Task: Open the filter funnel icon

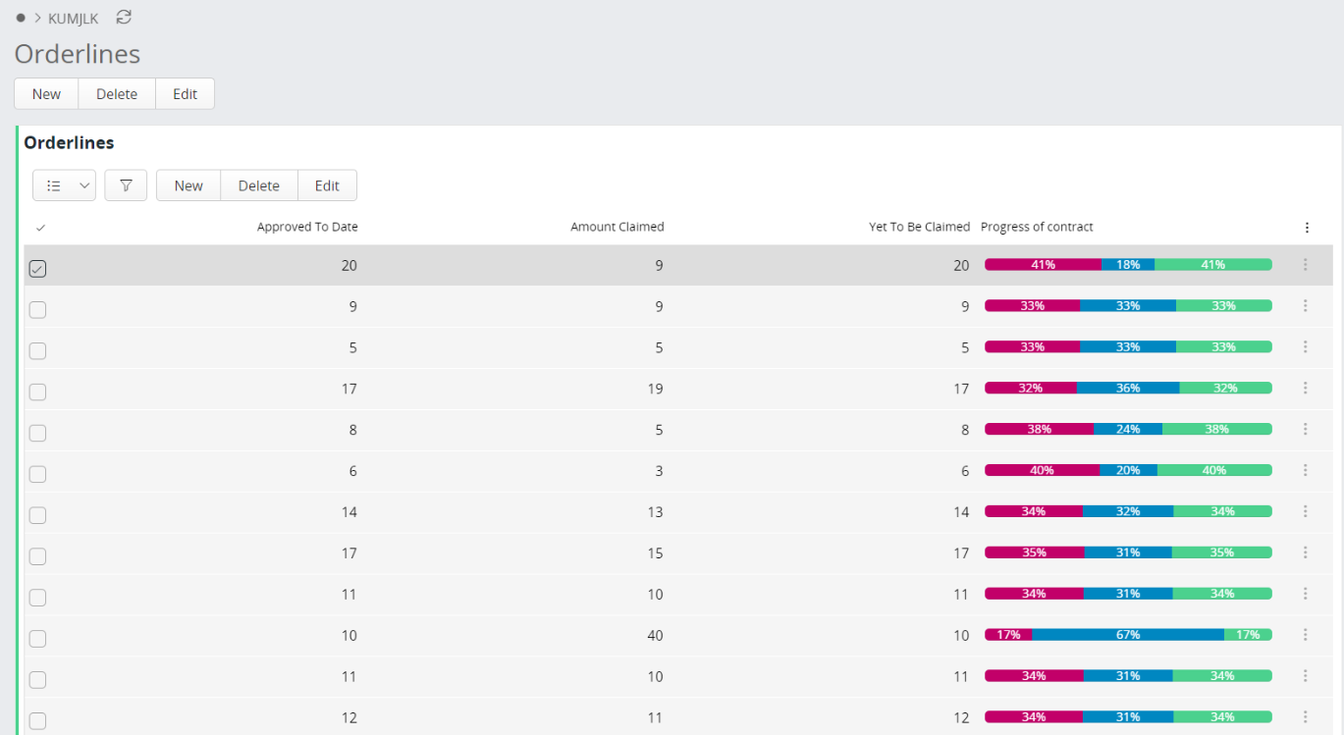Action: [126, 185]
